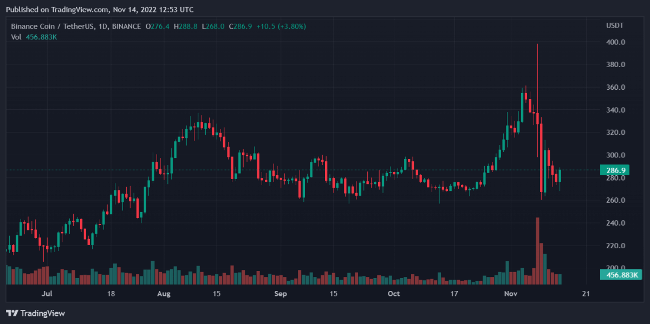Click the Nov label on the time axis
Screen dimensions: 650x324
510,294
